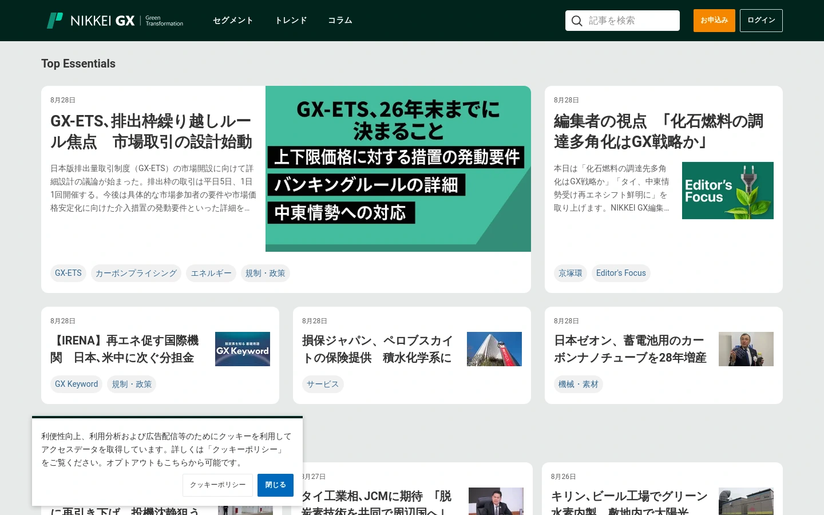824x515 pixels.
Task: Open the セグメント menu
Action: pos(233,21)
